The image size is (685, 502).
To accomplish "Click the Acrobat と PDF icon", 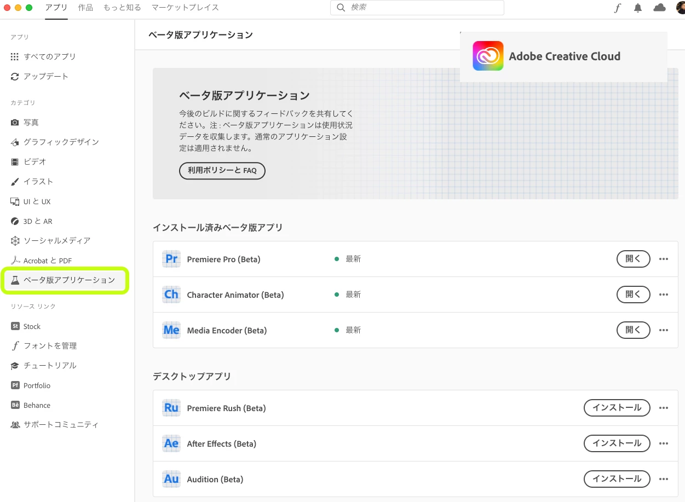I will pos(15,261).
